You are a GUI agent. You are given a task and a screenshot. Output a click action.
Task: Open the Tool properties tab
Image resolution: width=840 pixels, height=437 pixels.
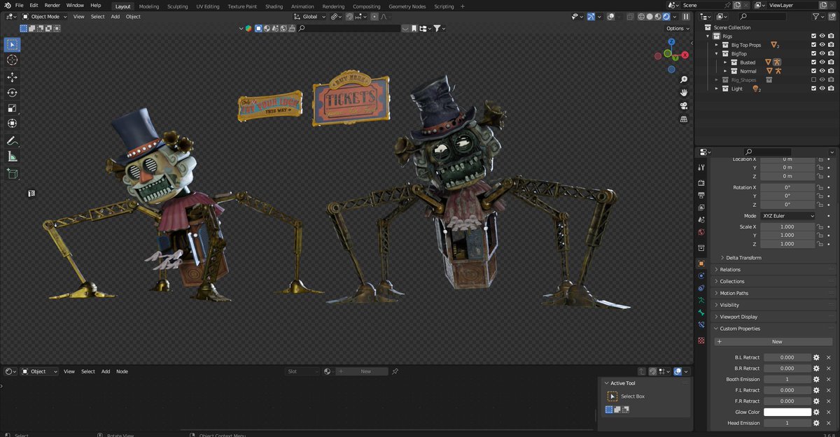pyautogui.click(x=701, y=168)
